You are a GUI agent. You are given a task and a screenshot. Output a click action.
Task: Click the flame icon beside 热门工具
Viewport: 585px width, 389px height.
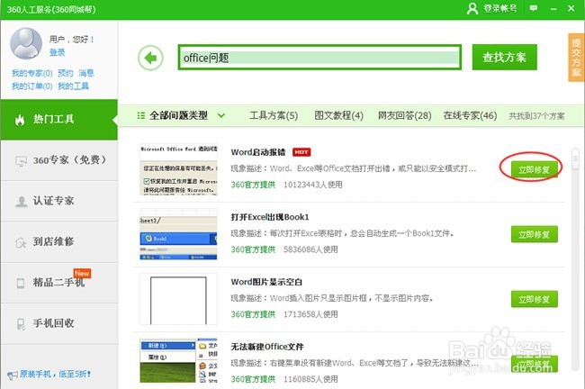coord(20,120)
